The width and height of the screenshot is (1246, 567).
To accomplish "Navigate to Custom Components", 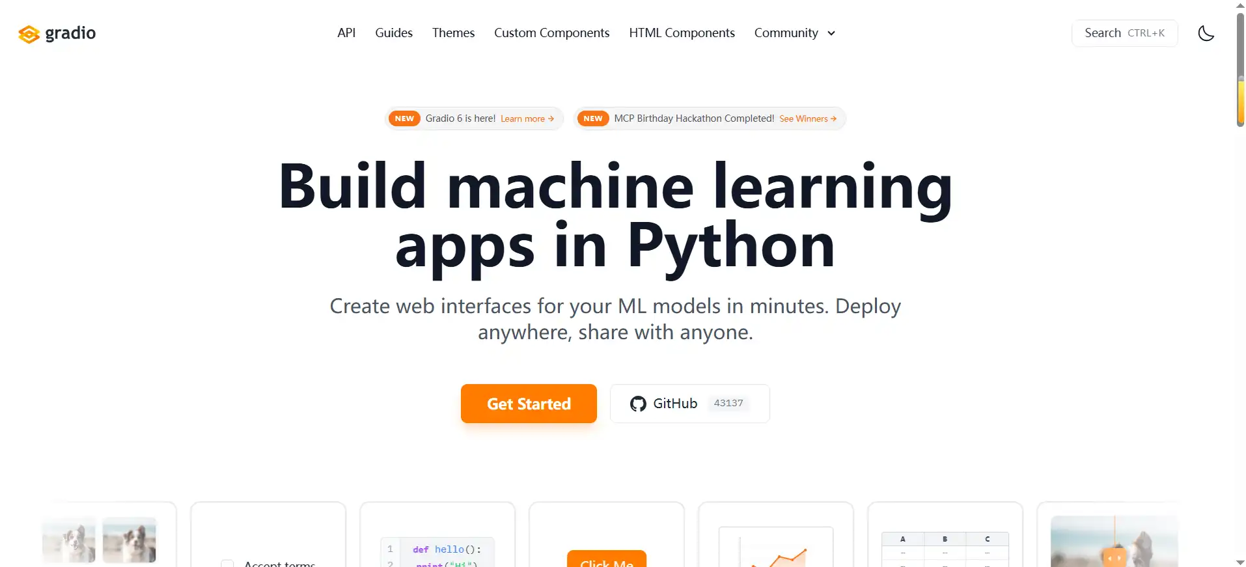I will click(551, 33).
